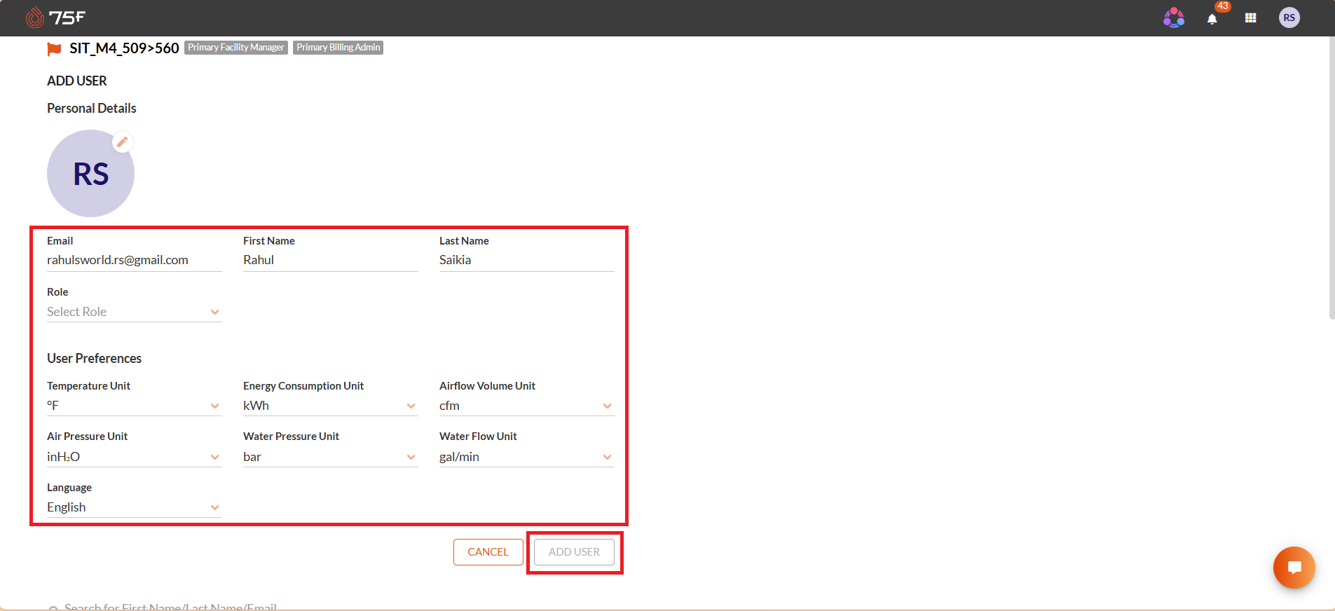Screen dimensions: 1335x611
Task: Click the colorful network icon in the header
Action: [1174, 18]
